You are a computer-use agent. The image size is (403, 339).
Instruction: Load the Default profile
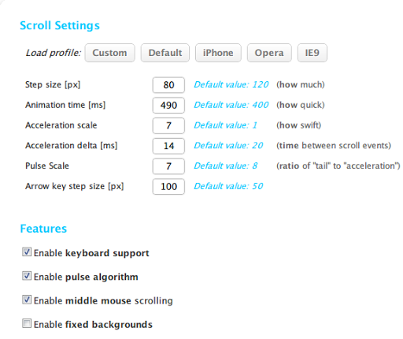[165, 53]
